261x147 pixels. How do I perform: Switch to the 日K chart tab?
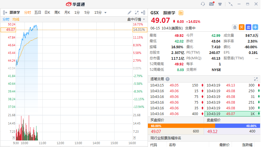coord(47,13)
